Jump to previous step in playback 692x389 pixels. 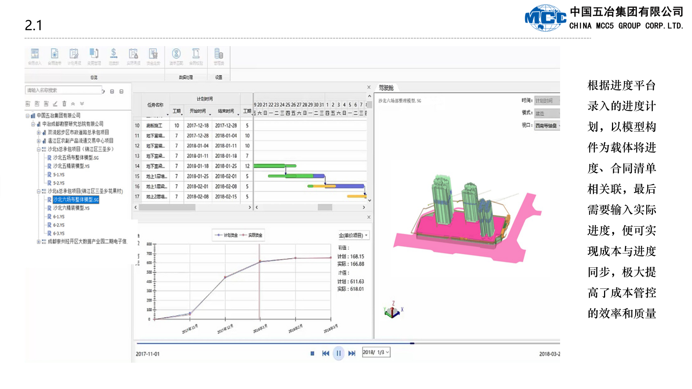[325, 353]
